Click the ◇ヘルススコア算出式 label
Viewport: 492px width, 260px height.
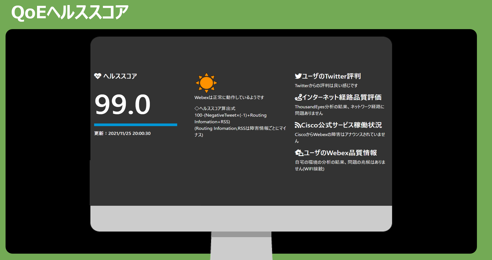(215, 108)
